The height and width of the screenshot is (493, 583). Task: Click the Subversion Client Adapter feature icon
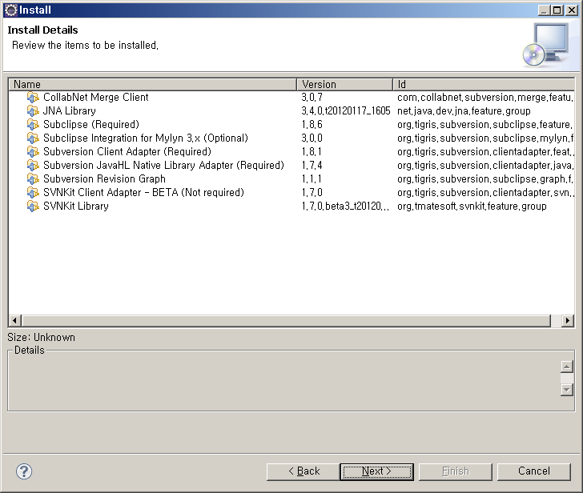pos(33,152)
